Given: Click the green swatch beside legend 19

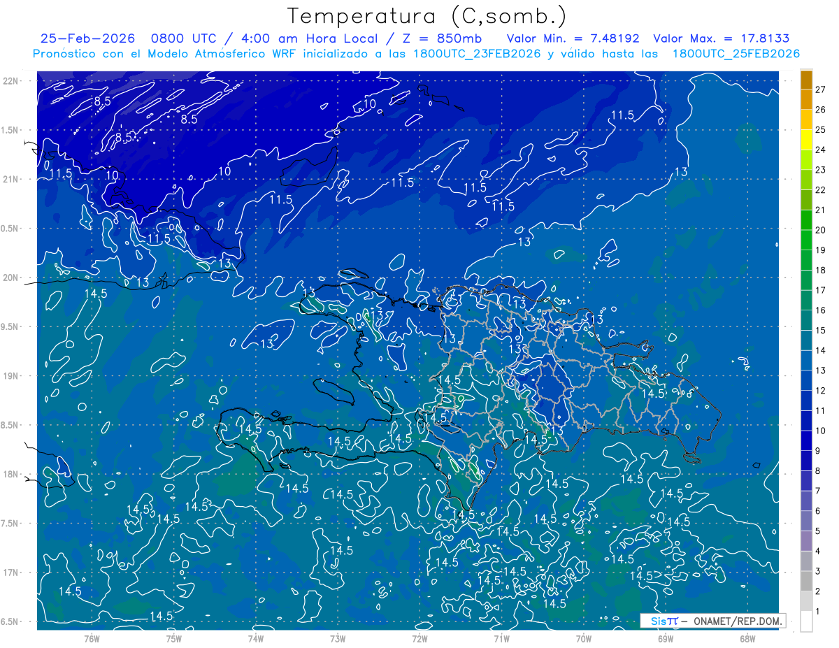Looking at the screenshot, I should [x=806, y=240].
